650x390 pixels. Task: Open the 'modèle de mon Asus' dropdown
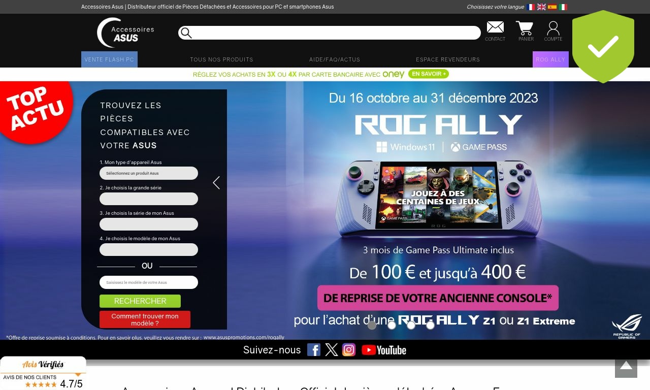point(149,249)
